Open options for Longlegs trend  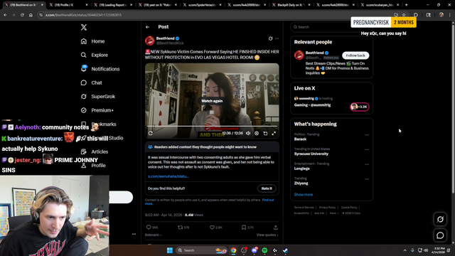(367, 164)
